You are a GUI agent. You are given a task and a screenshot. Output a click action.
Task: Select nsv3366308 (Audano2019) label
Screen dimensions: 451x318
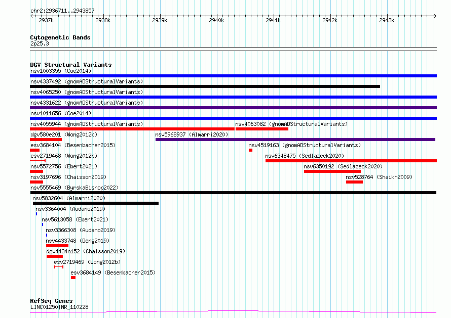click(81, 230)
